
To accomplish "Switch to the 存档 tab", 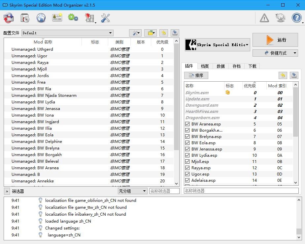I will (x=236, y=66).
